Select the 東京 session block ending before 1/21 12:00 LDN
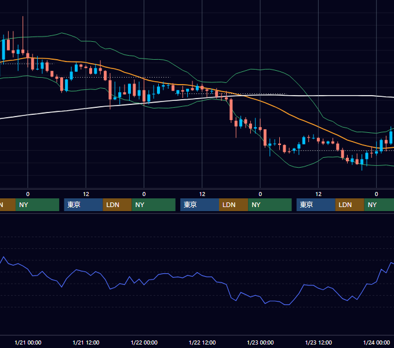The image size is (394, 348). pyautogui.click(x=83, y=205)
